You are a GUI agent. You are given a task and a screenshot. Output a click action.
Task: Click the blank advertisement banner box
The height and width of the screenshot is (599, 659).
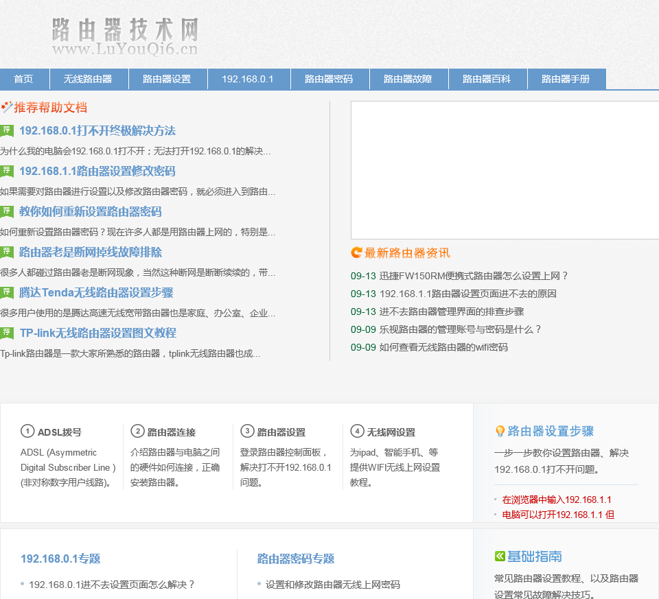[x=505, y=170]
